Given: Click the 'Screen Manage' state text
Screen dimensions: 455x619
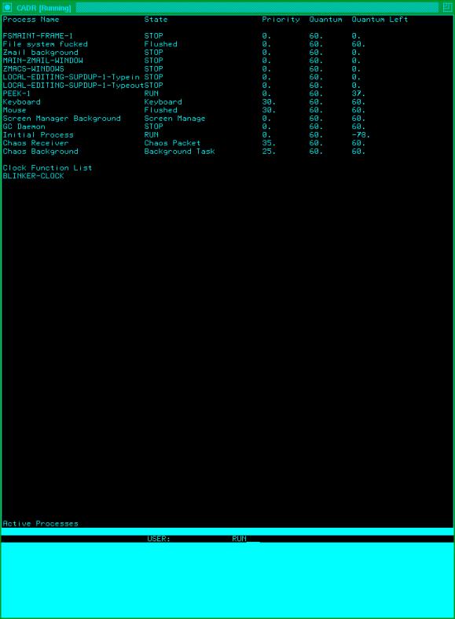Looking at the screenshot, I should tap(174, 119).
